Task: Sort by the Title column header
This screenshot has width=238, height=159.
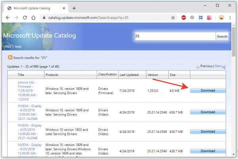Action: pyautogui.click(x=21, y=75)
